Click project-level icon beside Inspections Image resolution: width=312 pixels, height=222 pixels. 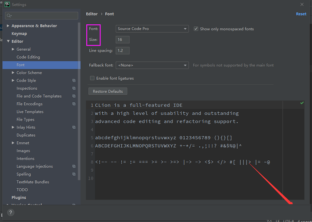tap(74, 88)
